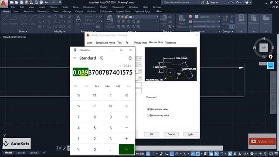The height and width of the screenshot is (157, 279).
Task: Select the Circle tool in the Draw panel
Action: click(x=24, y=20)
